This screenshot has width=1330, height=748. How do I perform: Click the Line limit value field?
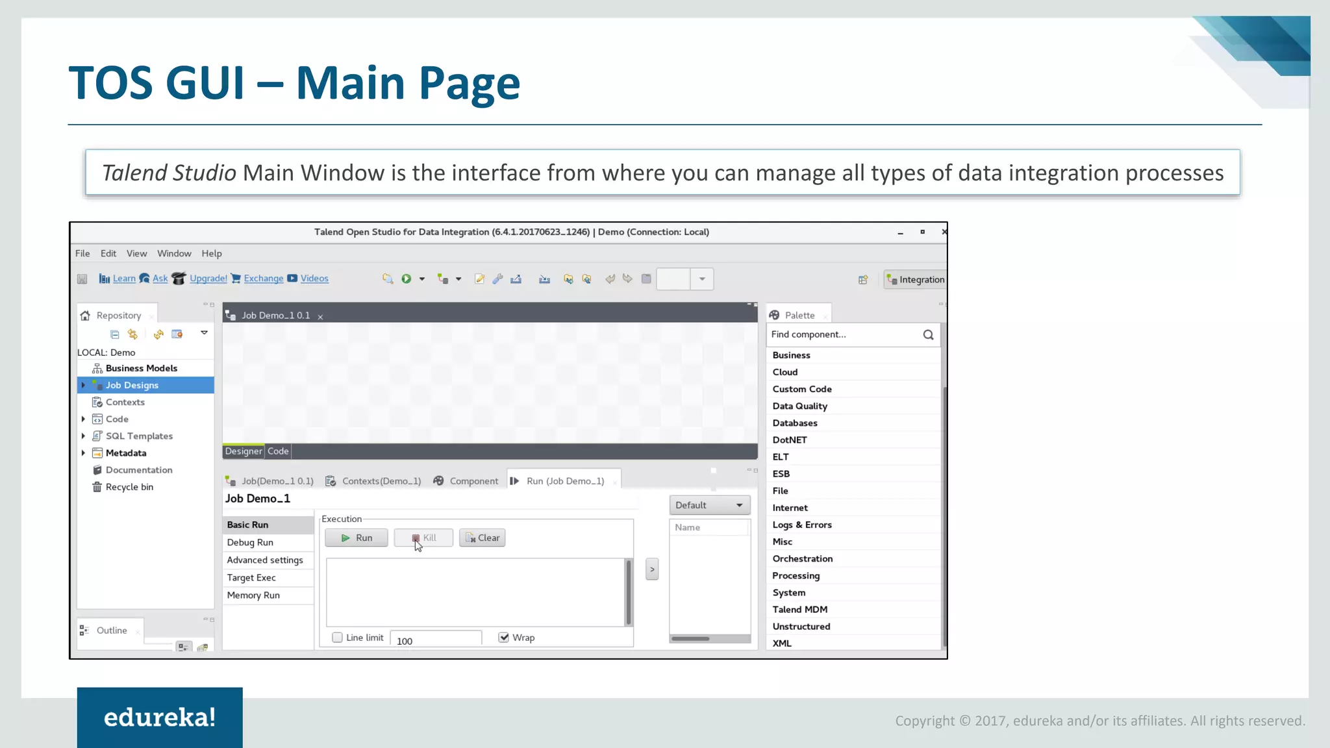click(x=436, y=639)
